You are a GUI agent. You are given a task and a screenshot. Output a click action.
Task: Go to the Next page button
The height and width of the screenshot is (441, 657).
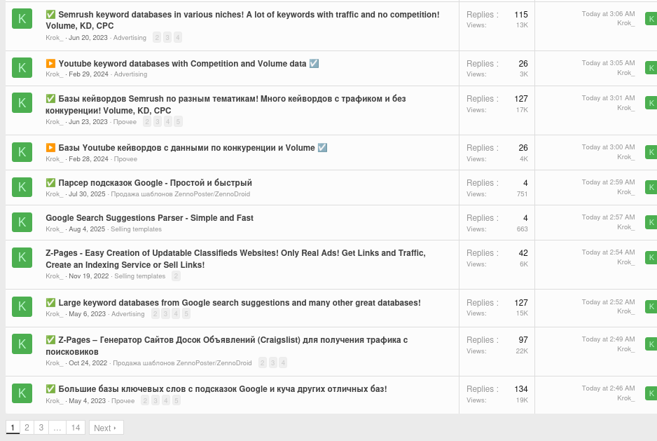106,428
